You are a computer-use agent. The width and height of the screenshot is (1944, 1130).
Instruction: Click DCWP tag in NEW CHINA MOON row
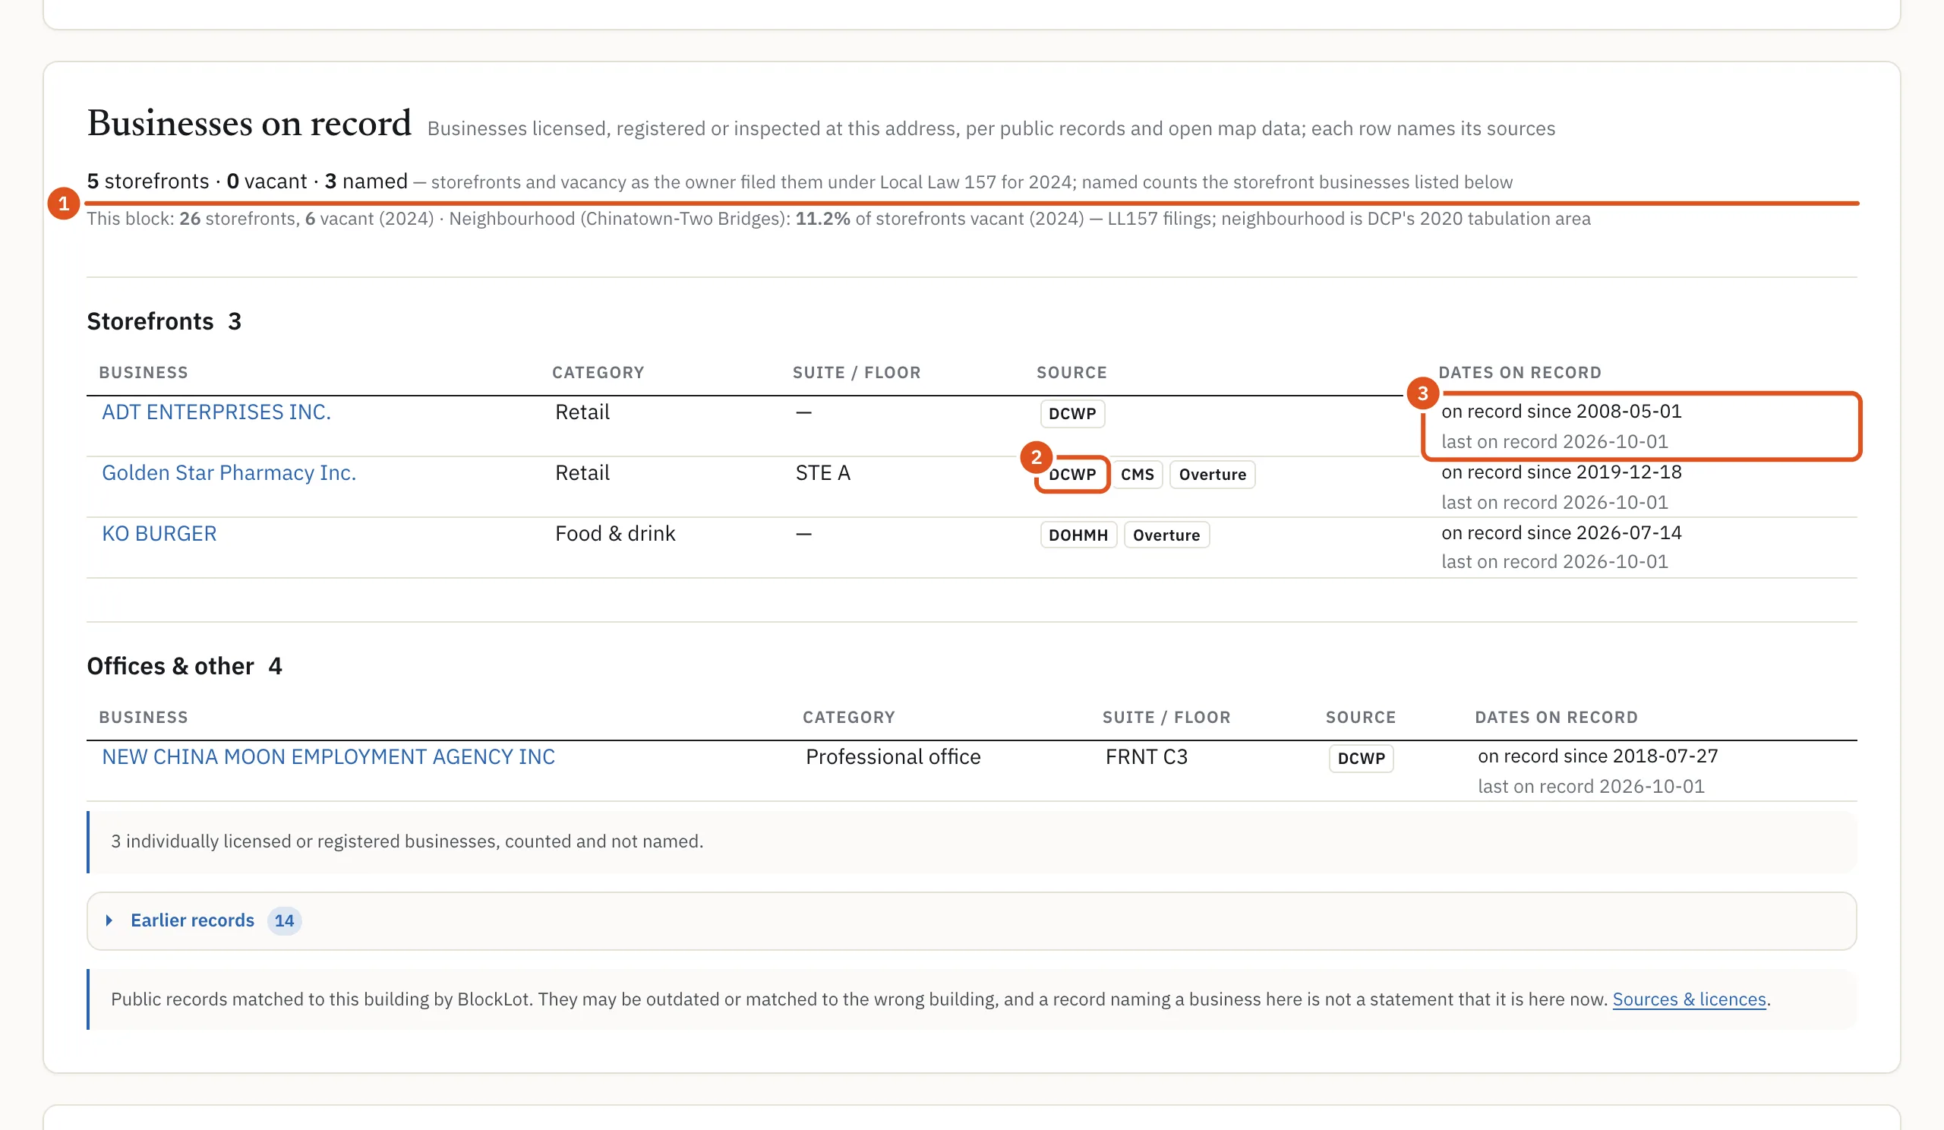(x=1361, y=758)
